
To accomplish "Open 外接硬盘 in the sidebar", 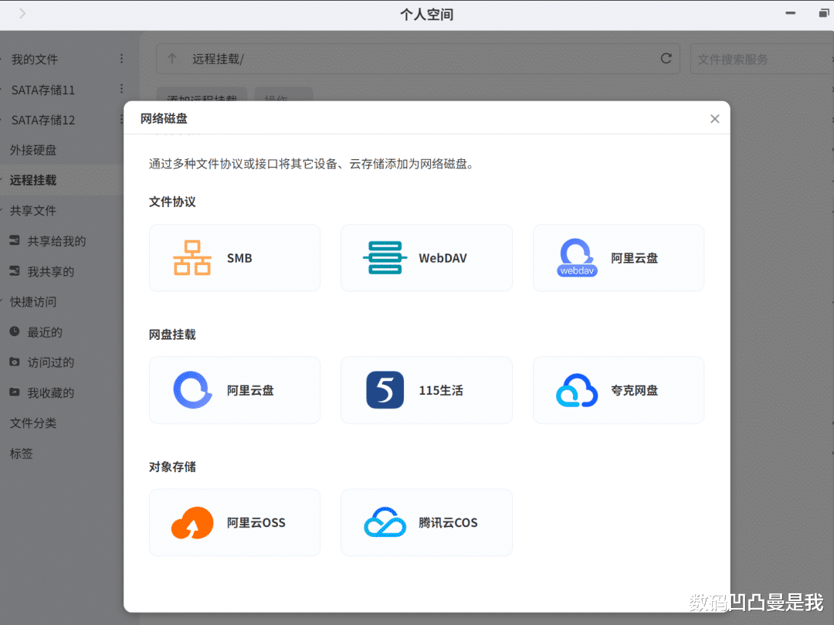I will click(33, 150).
